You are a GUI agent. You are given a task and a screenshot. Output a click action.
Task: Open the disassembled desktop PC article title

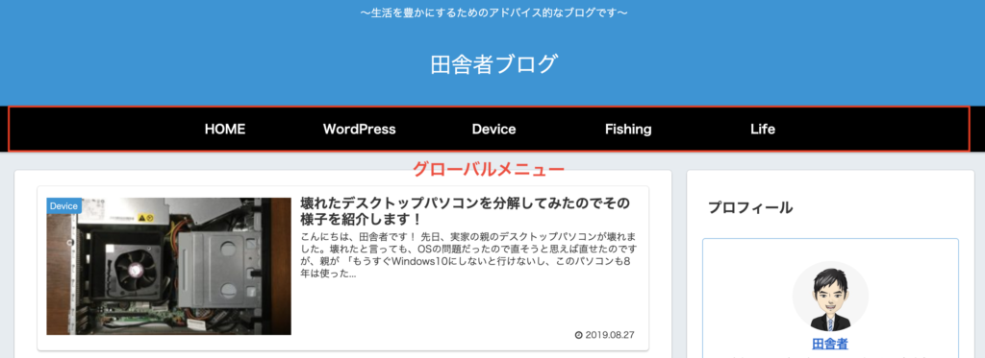click(x=466, y=212)
